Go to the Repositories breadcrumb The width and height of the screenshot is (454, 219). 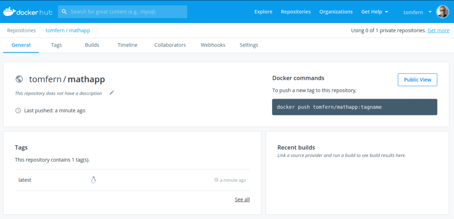click(21, 31)
